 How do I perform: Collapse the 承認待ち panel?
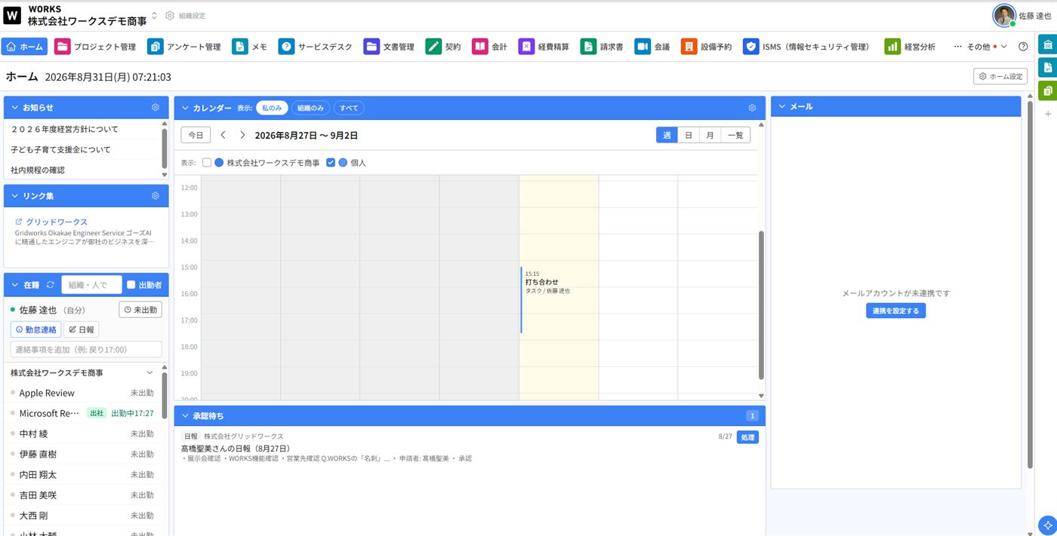(x=185, y=416)
